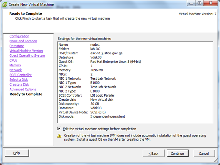Open the CPUs step link
Viewport: 220px width, 165px height.
tap(13, 60)
